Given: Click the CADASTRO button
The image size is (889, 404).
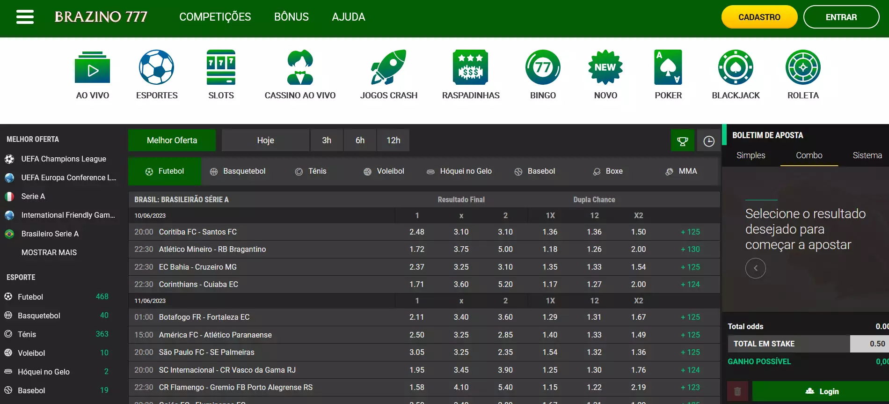Looking at the screenshot, I should pyautogui.click(x=759, y=17).
